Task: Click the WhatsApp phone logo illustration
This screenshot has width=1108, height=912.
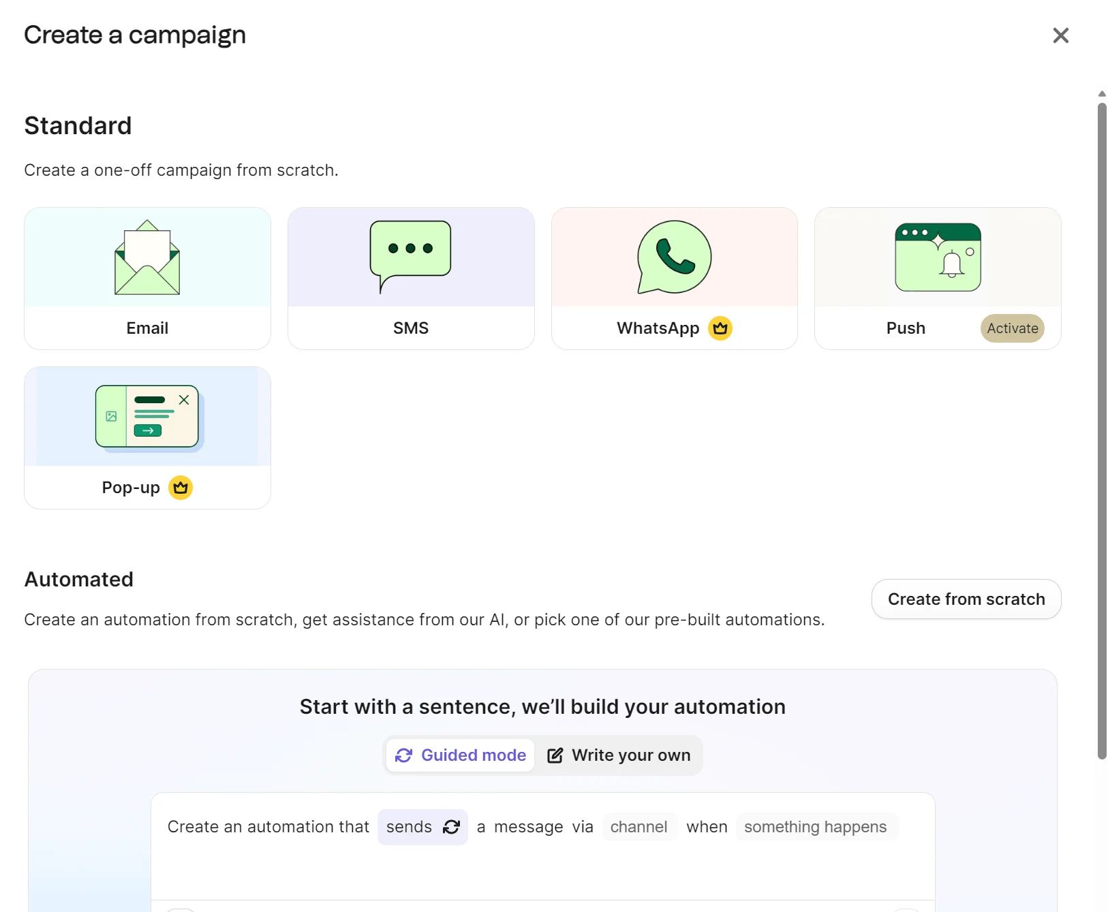Action: [x=674, y=257]
